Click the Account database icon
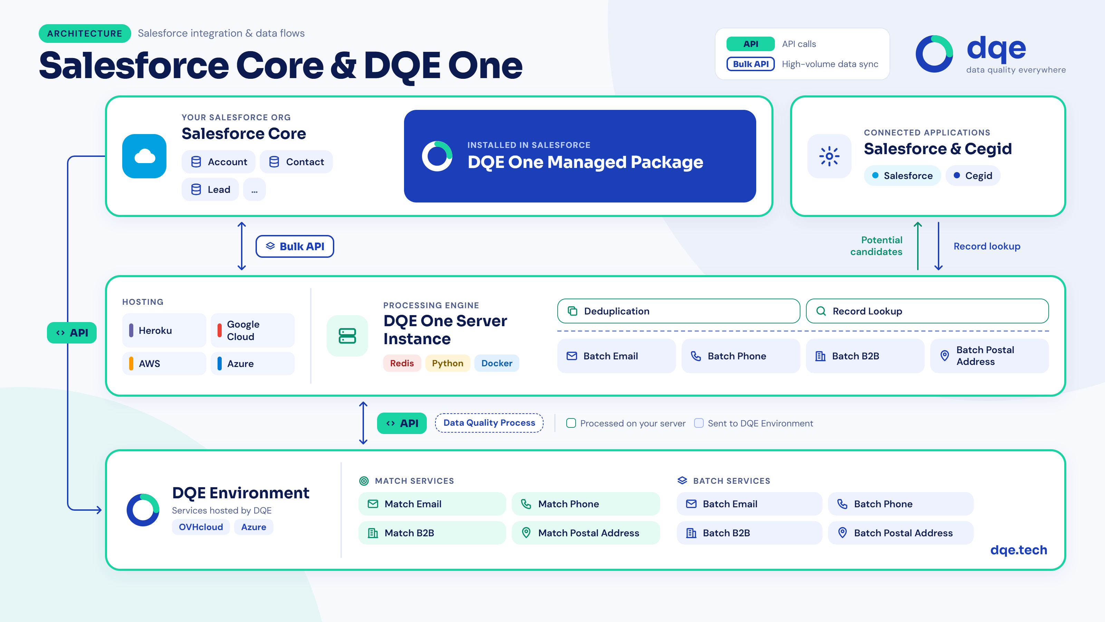Screen dimensions: 1105x622 (196, 162)
